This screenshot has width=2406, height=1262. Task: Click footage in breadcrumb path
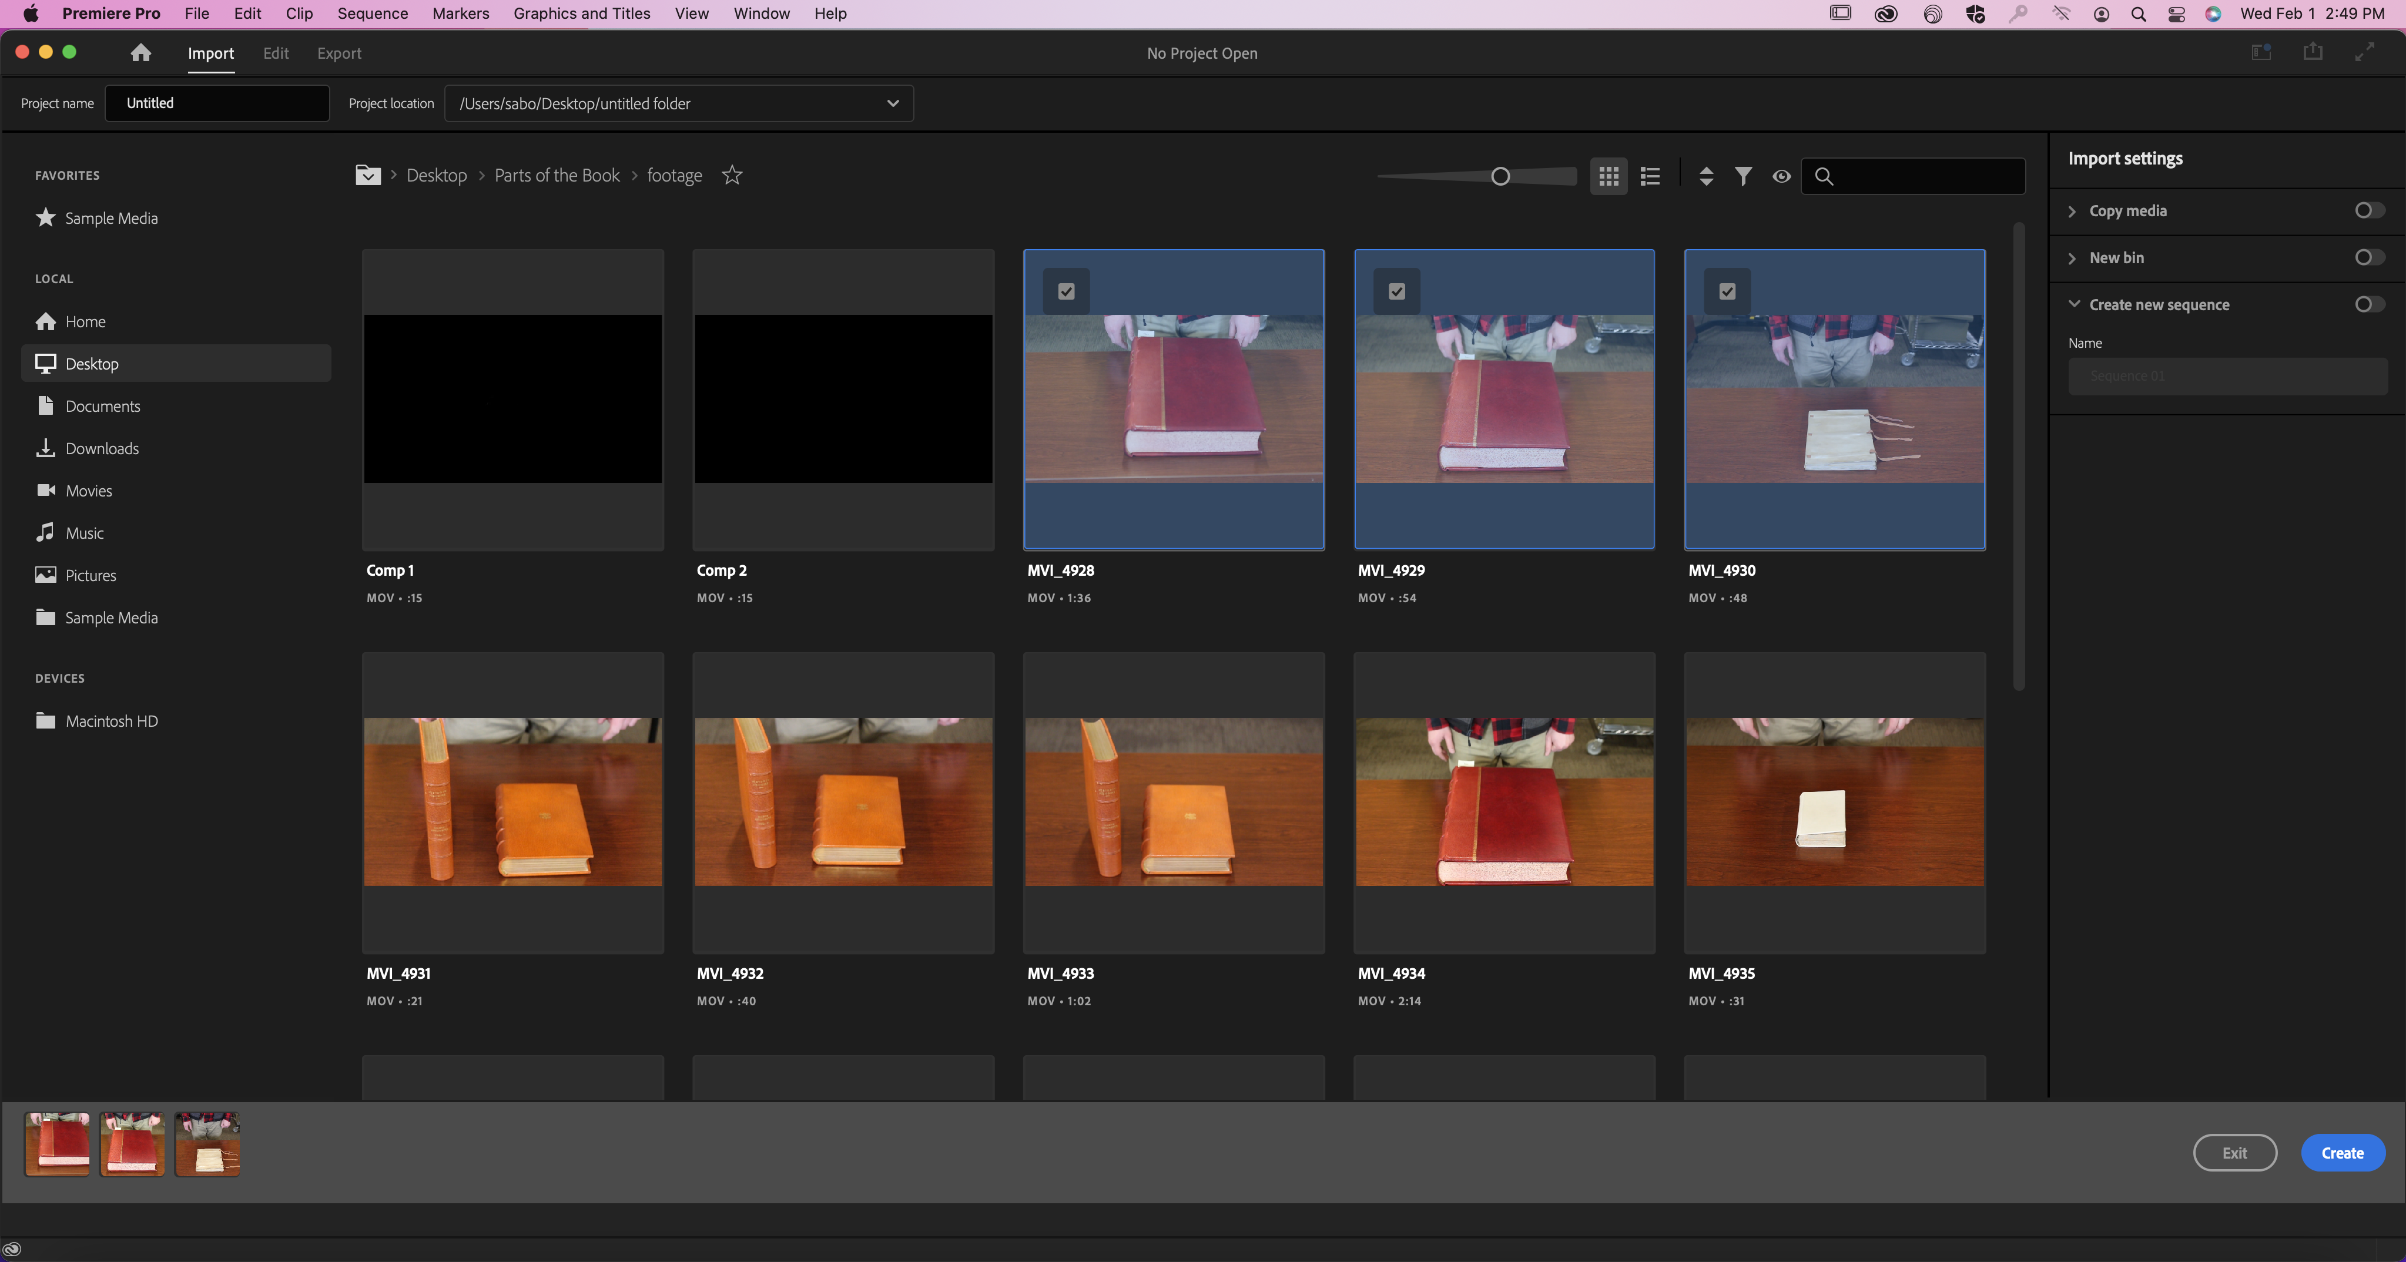[x=674, y=174]
